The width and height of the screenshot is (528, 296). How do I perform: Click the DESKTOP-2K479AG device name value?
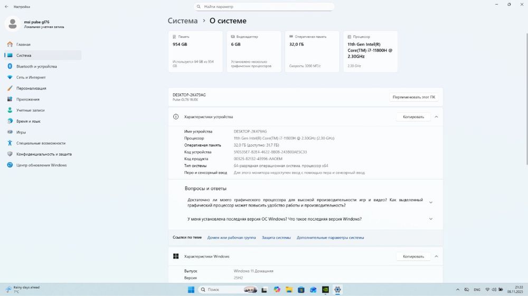click(250, 132)
